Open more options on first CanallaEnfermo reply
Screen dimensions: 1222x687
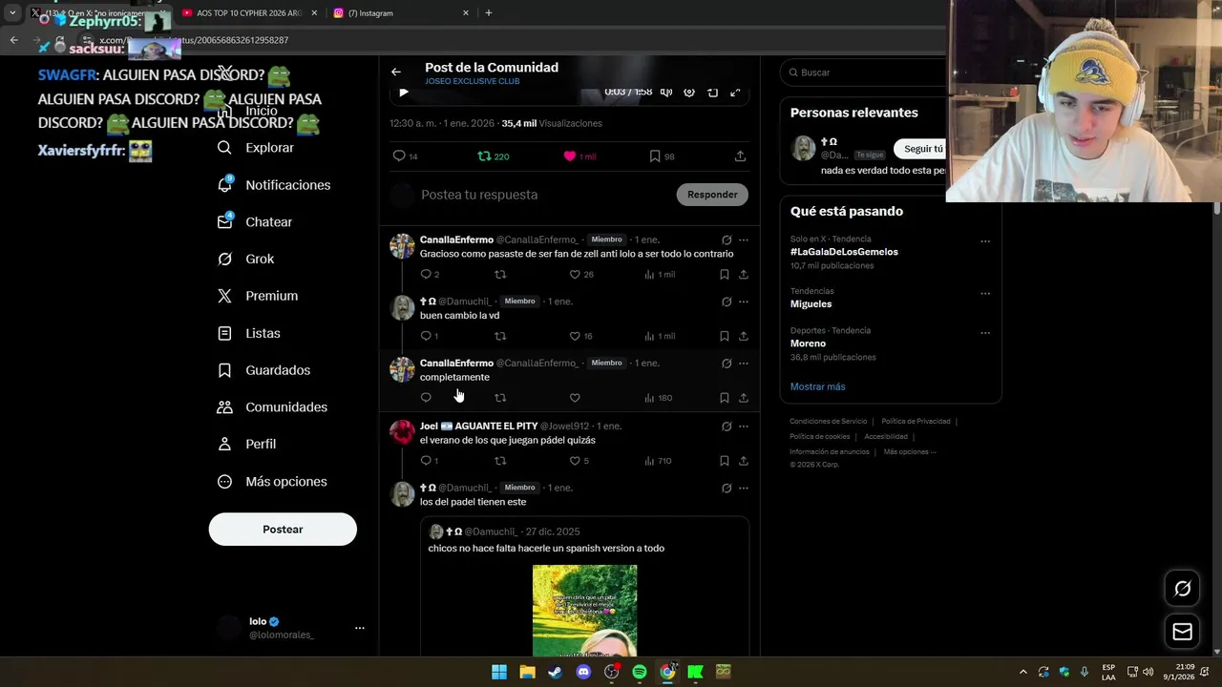pyautogui.click(x=744, y=239)
